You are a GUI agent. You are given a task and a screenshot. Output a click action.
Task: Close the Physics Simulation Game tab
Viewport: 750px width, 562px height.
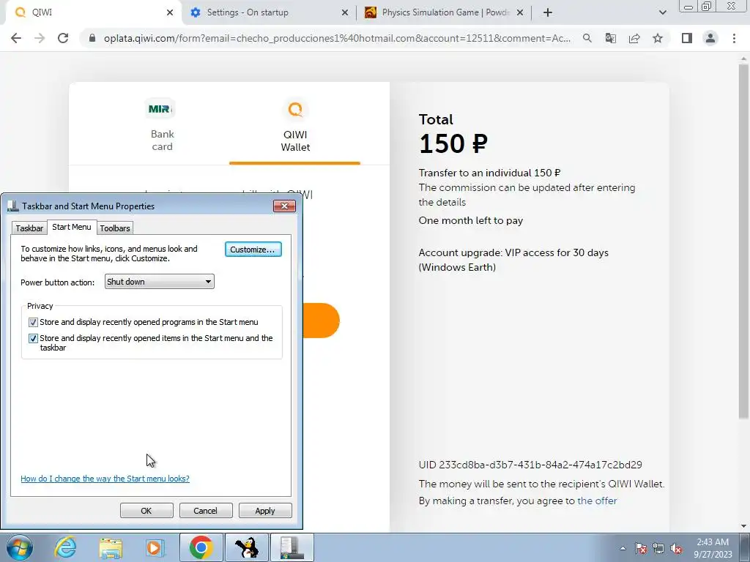[521, 12]
